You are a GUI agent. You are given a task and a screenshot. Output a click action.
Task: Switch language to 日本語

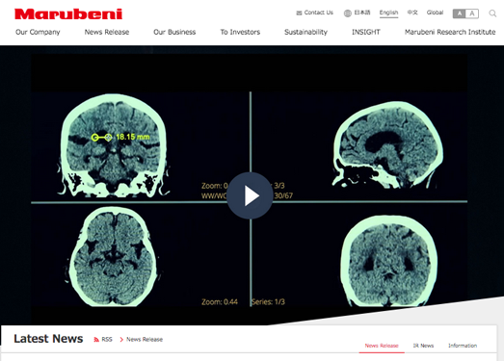[362, 13]
